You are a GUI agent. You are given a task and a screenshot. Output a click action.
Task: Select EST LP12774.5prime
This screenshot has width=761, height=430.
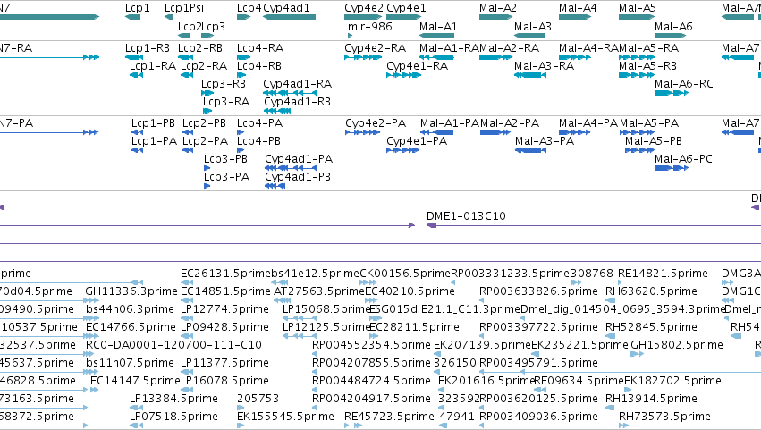tap(187, 318)
